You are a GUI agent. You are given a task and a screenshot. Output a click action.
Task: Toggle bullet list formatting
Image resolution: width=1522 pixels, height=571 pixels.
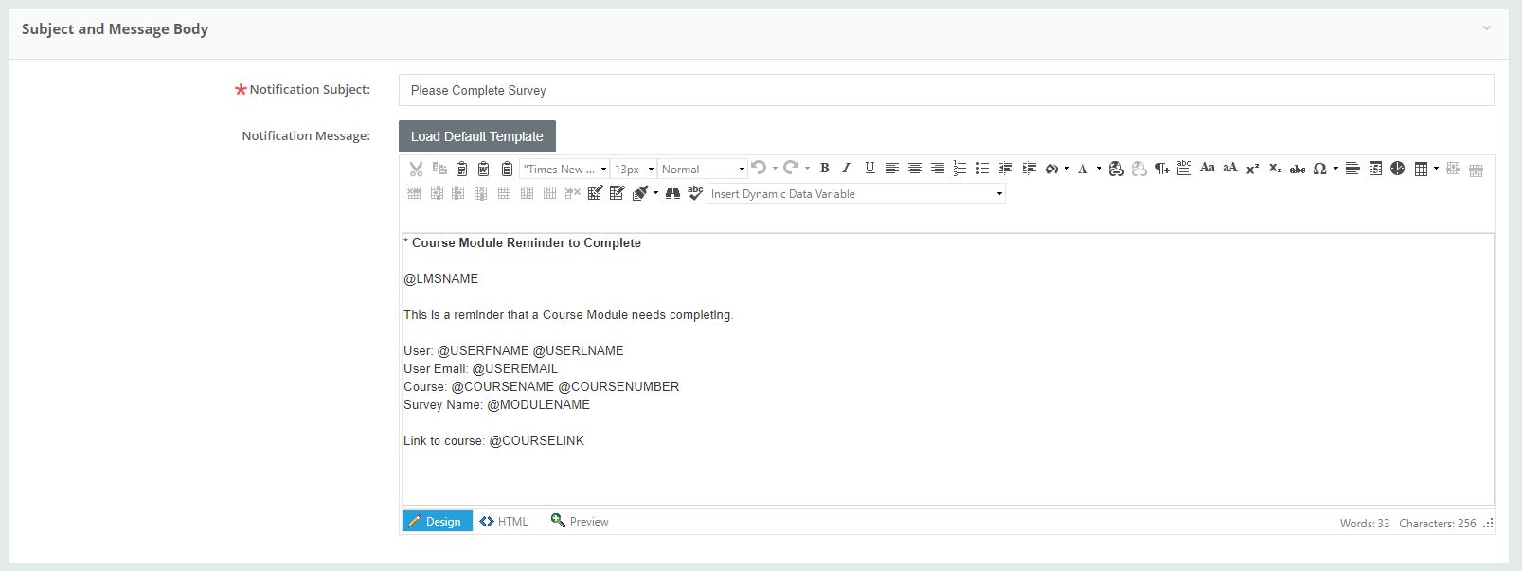pos(982,169)
